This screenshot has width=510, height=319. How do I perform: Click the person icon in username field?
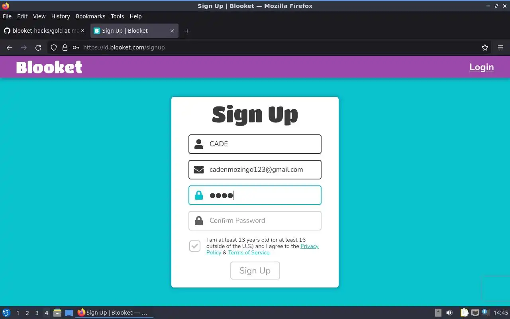pyautogui.click(x=199, y=144)
